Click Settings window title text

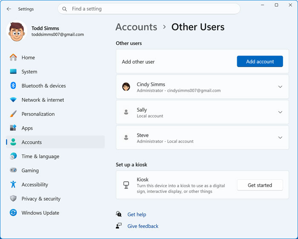[26, 9]
